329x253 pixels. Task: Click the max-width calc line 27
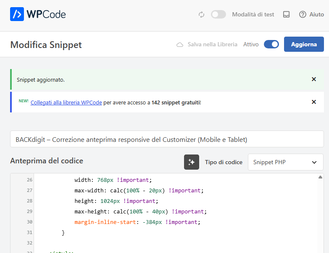pyautogui.click(x=139, y=191)
